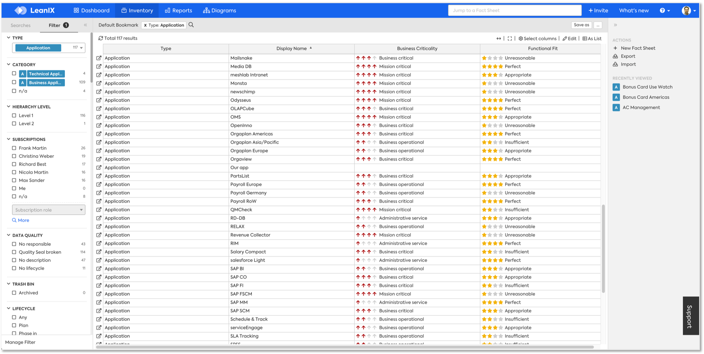Click the Jump to a Fact Sheet field
This screenshot has height=354, width=704.
coord(515,10)
